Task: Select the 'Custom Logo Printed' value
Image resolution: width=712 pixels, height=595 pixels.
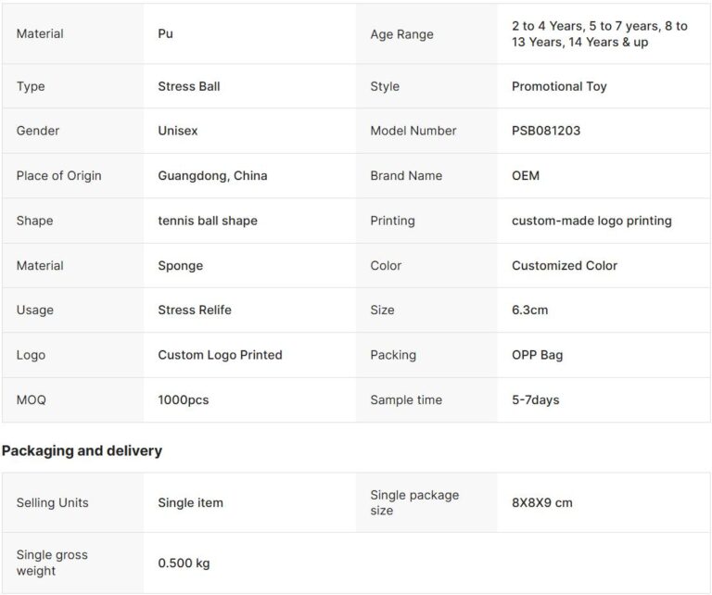Action: (x=220, y=355)
